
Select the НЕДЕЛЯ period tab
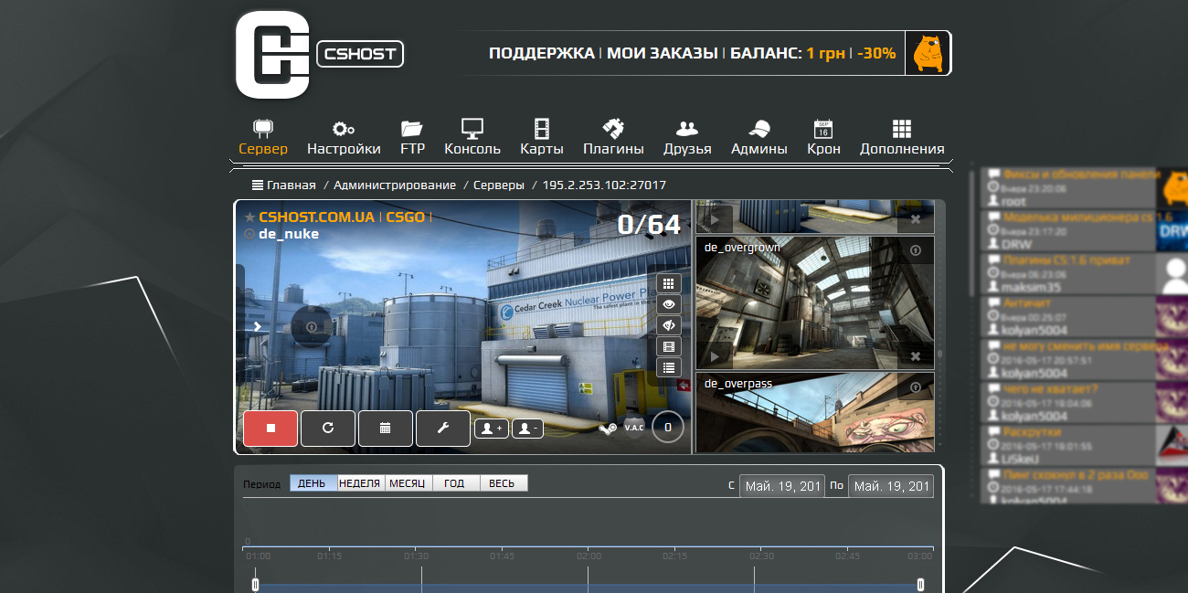coord(361,483)
